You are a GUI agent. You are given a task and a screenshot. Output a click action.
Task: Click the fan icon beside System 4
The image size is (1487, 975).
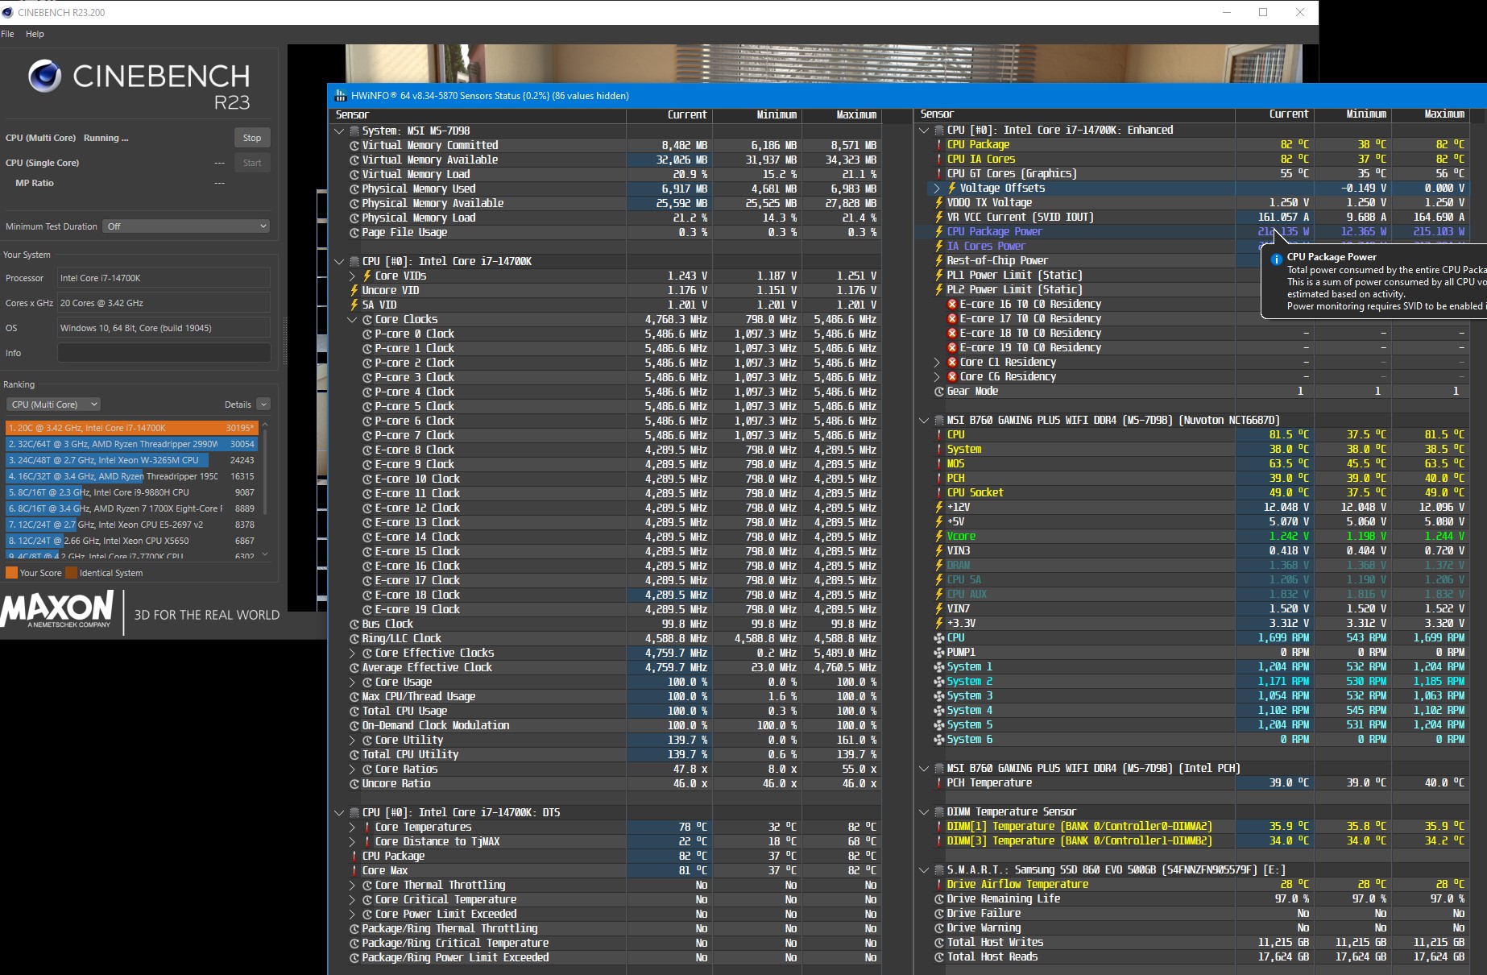(x=939, y=711)
